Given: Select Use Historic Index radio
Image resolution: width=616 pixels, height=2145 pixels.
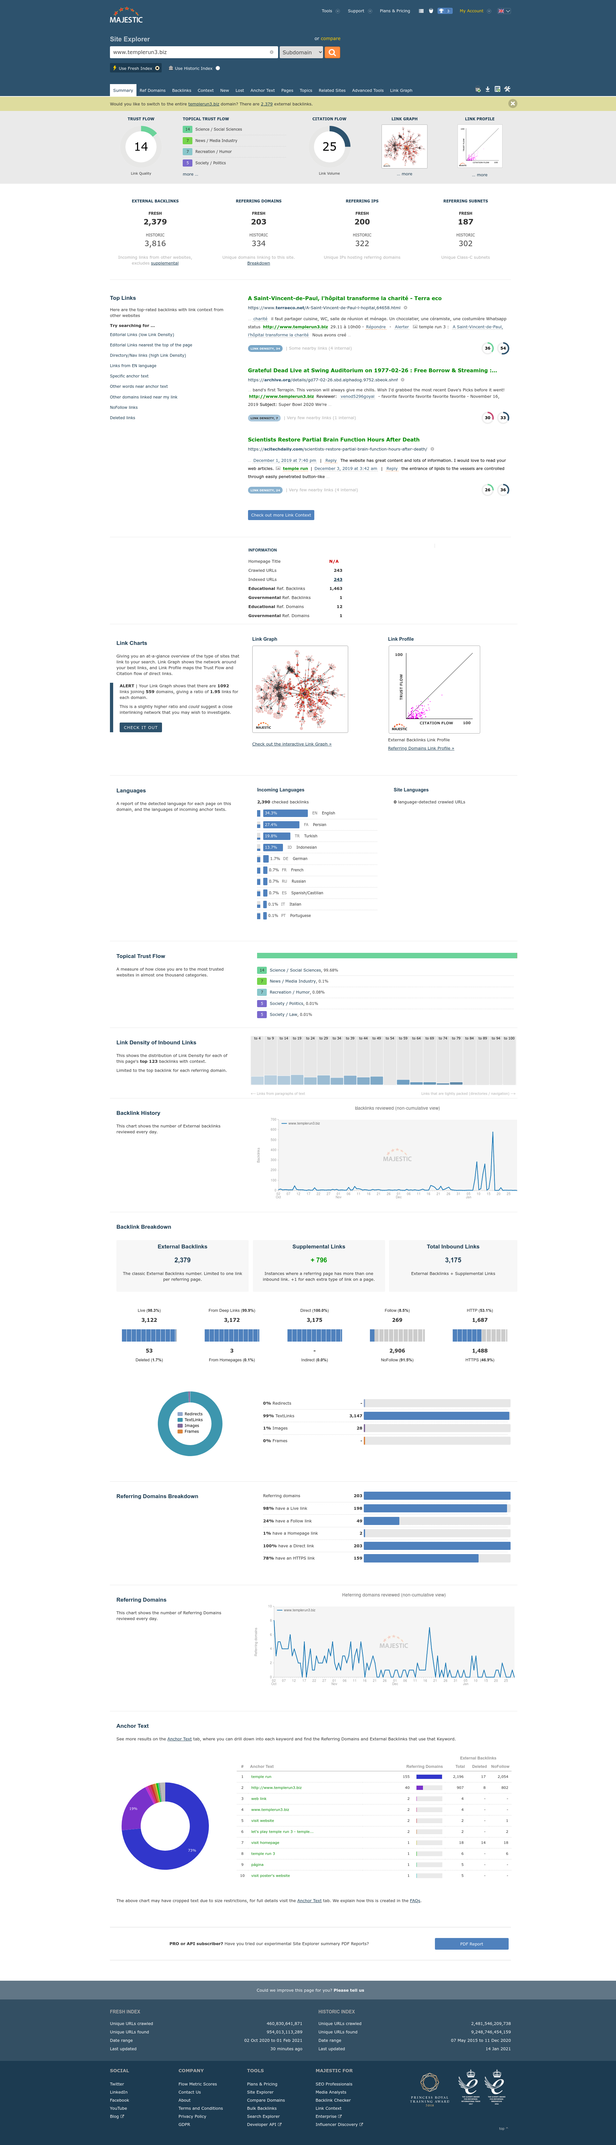Looking at the screenshot, I should (218, 68).
